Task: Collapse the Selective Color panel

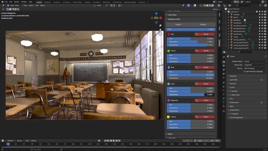Action: click(x=191, y=19)
